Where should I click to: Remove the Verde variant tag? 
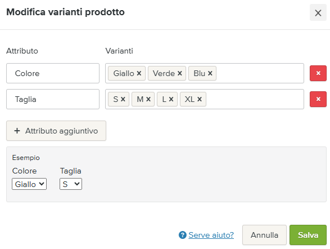click(x=179, y=73)
